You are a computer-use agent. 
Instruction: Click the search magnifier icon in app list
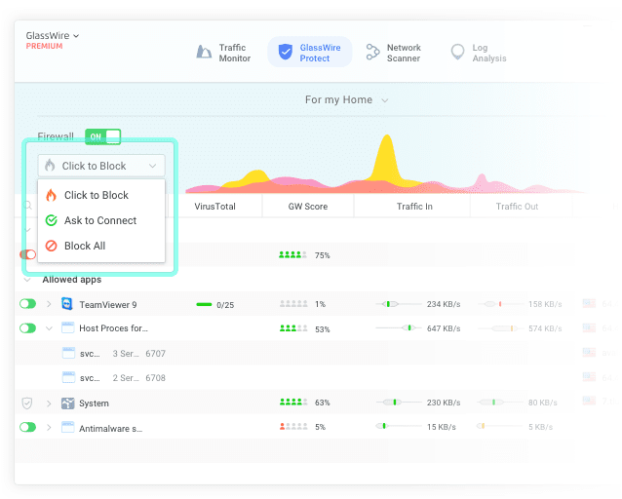27,205
